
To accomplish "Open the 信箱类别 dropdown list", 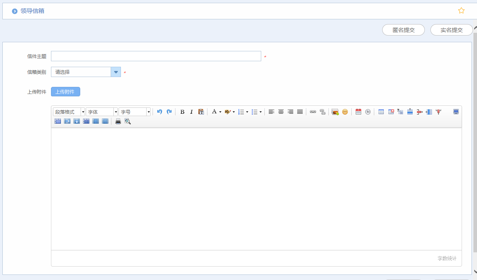I will [x=115, y=72].
